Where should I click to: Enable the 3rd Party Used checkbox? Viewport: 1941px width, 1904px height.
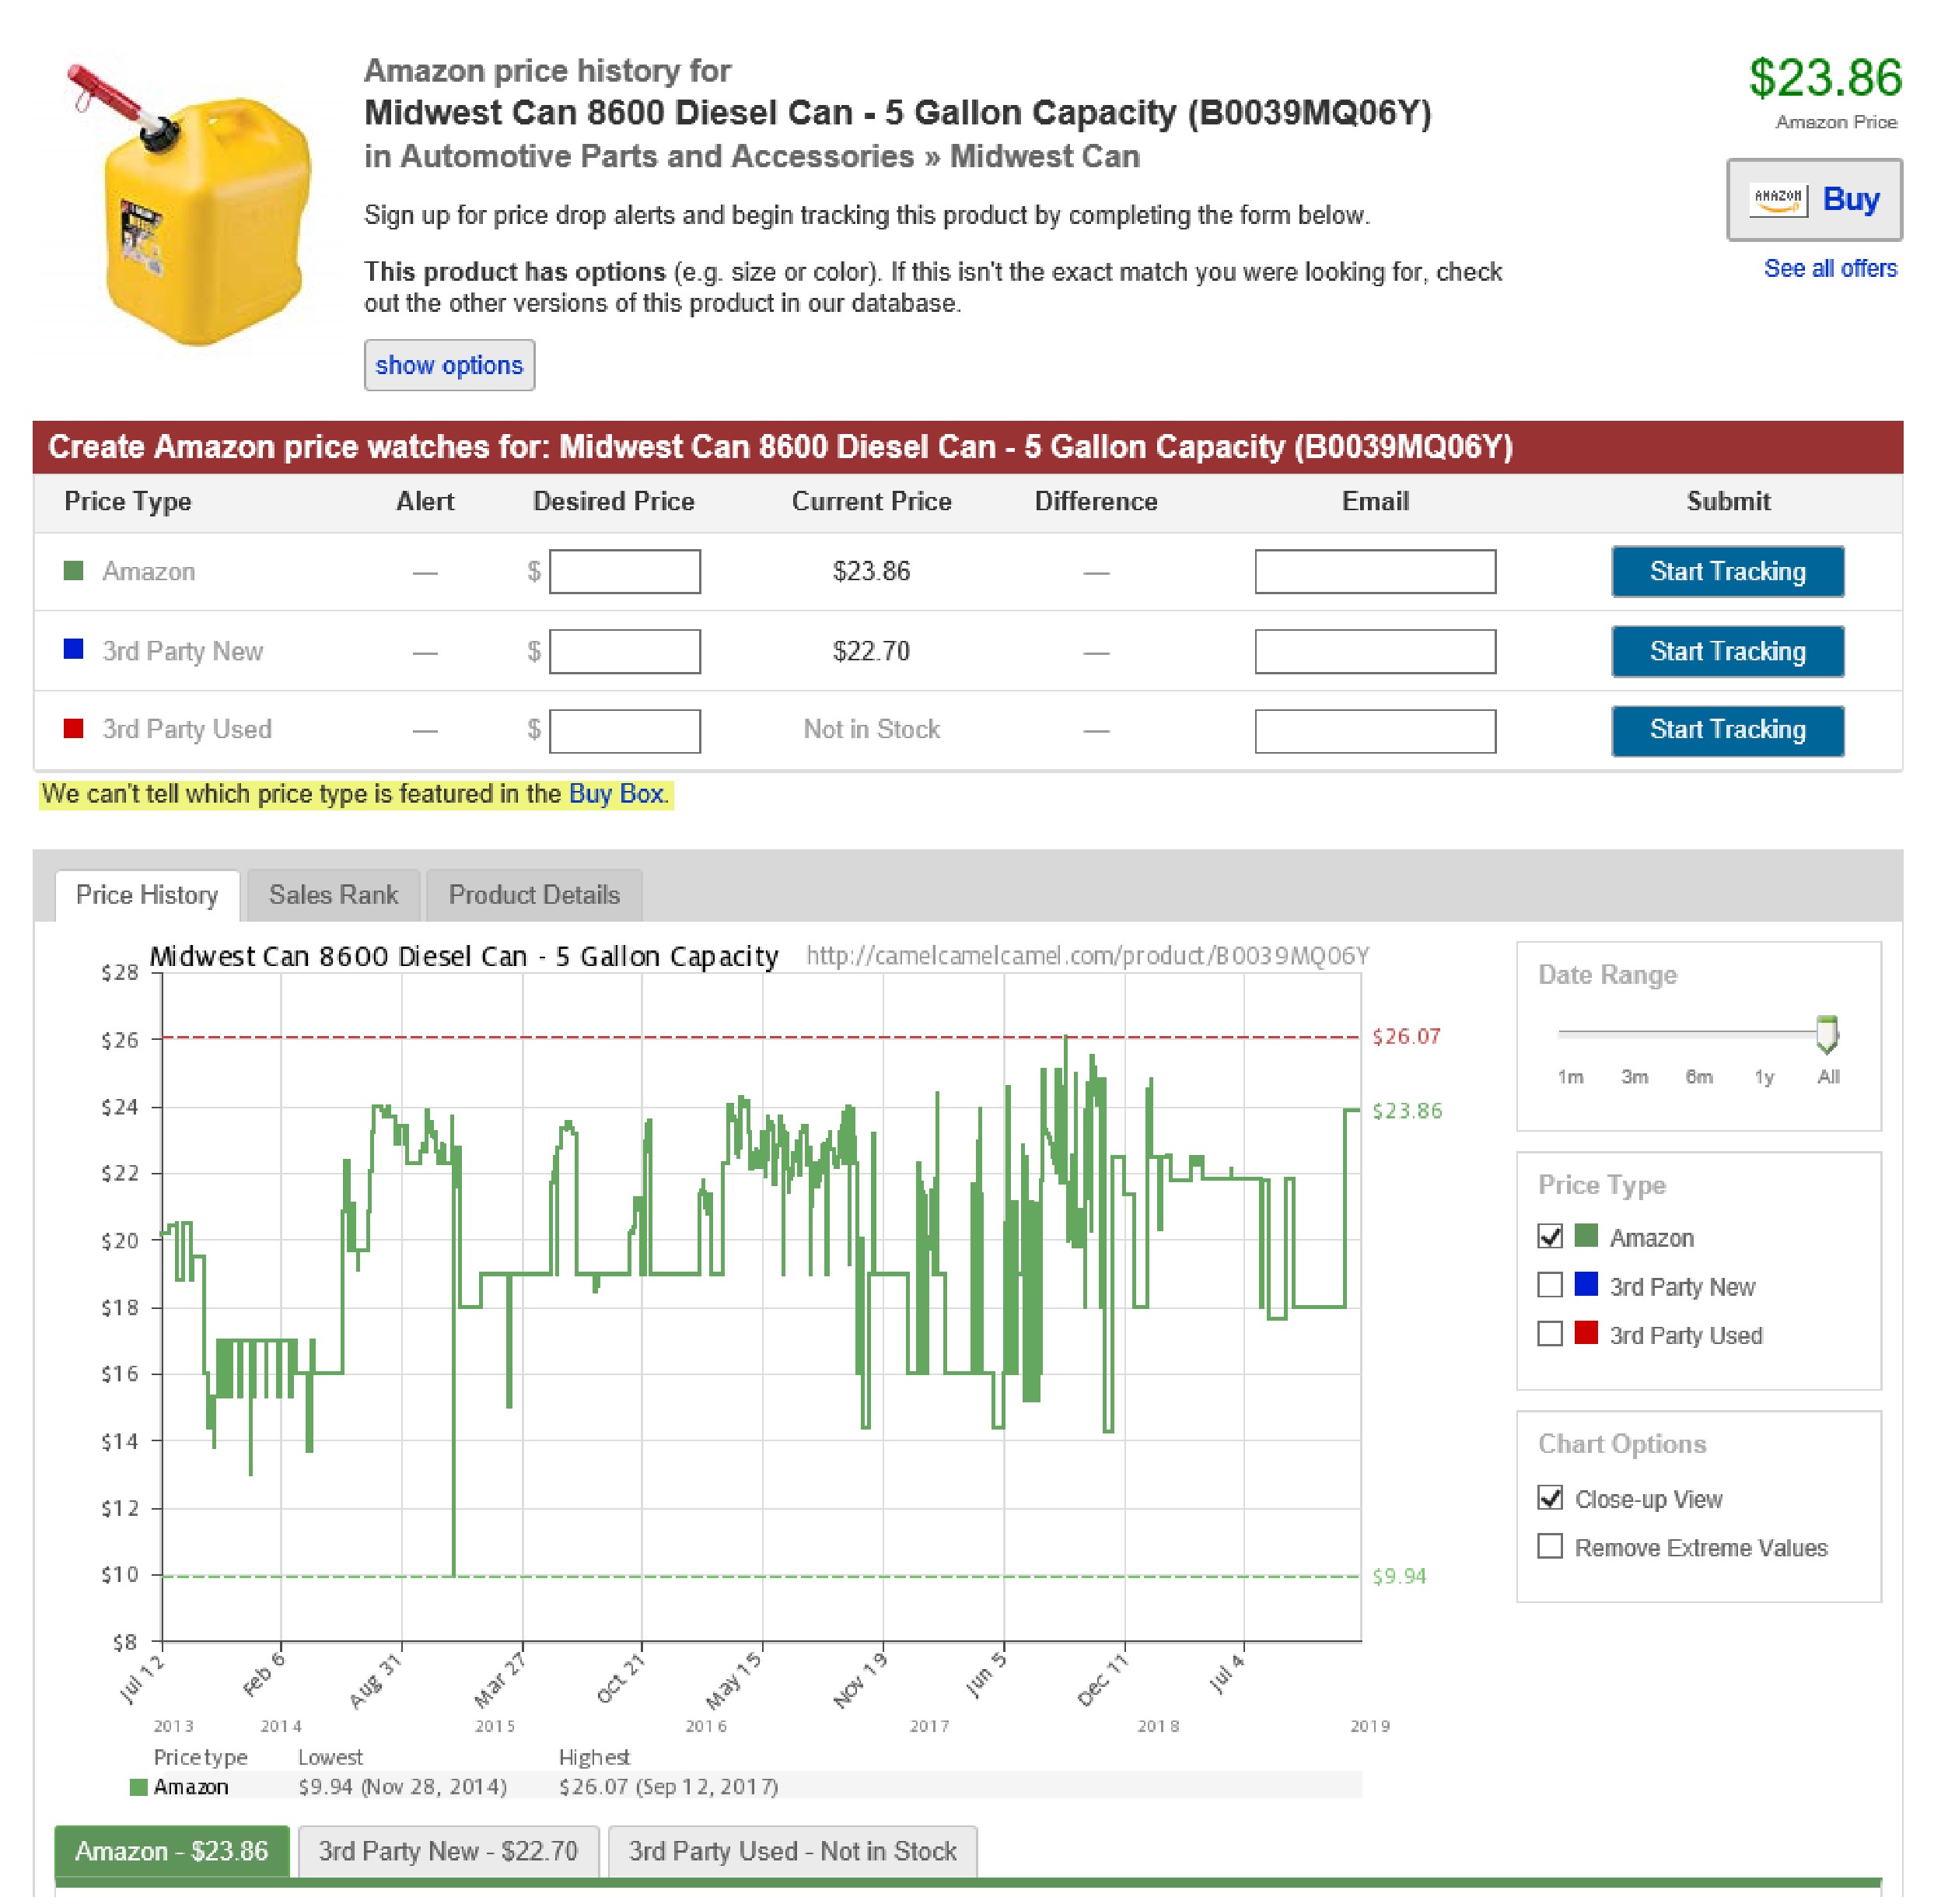coord(1550,1334)
